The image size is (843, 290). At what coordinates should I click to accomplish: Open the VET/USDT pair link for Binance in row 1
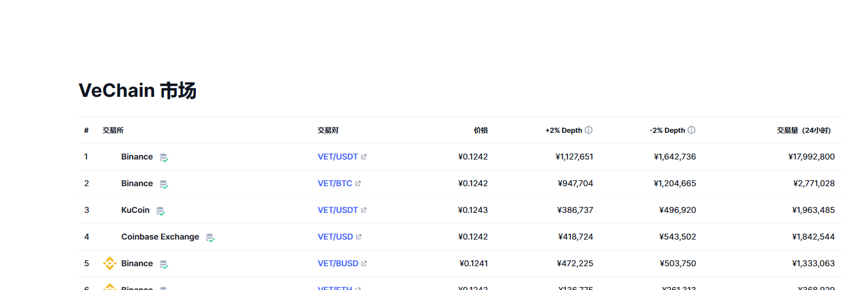[338, 157]
